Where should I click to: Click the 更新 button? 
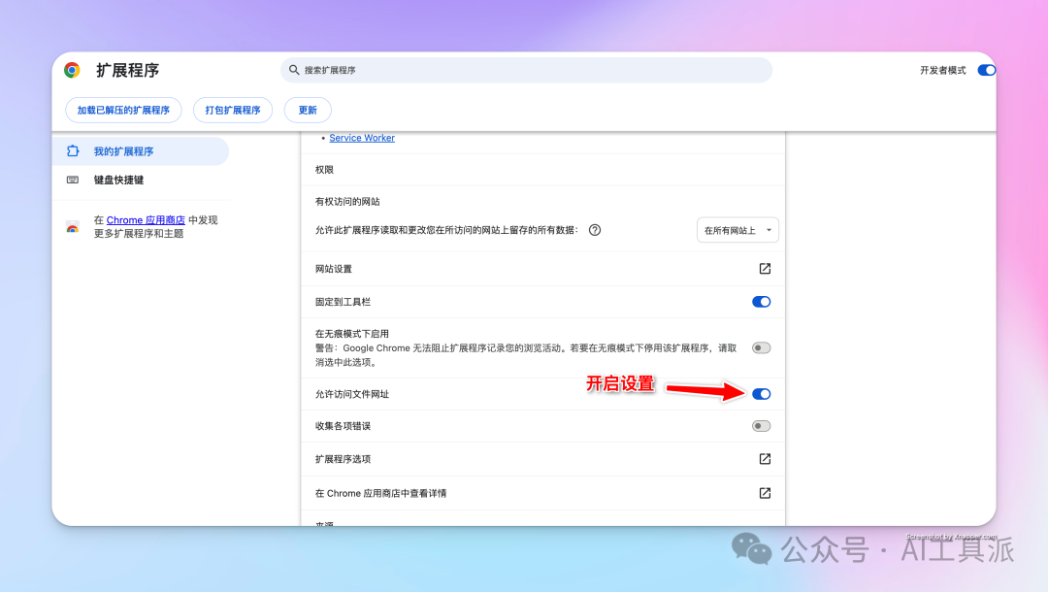308,111
